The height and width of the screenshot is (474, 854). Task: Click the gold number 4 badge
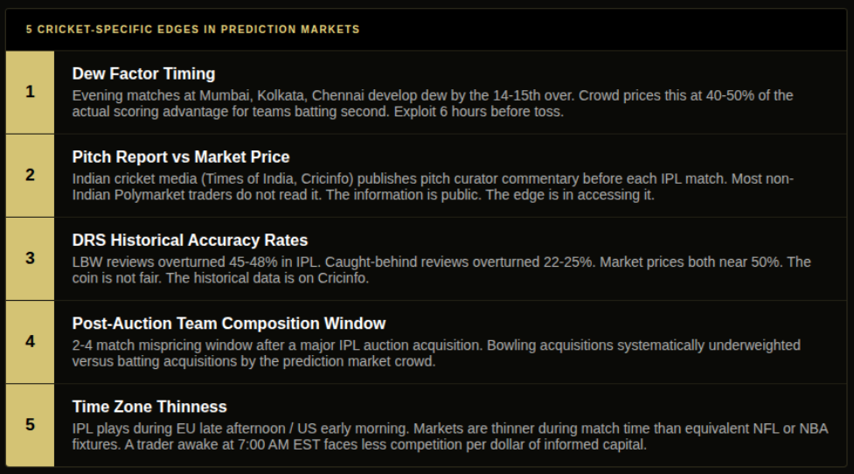pyautogui.click(x=30, y=342)
